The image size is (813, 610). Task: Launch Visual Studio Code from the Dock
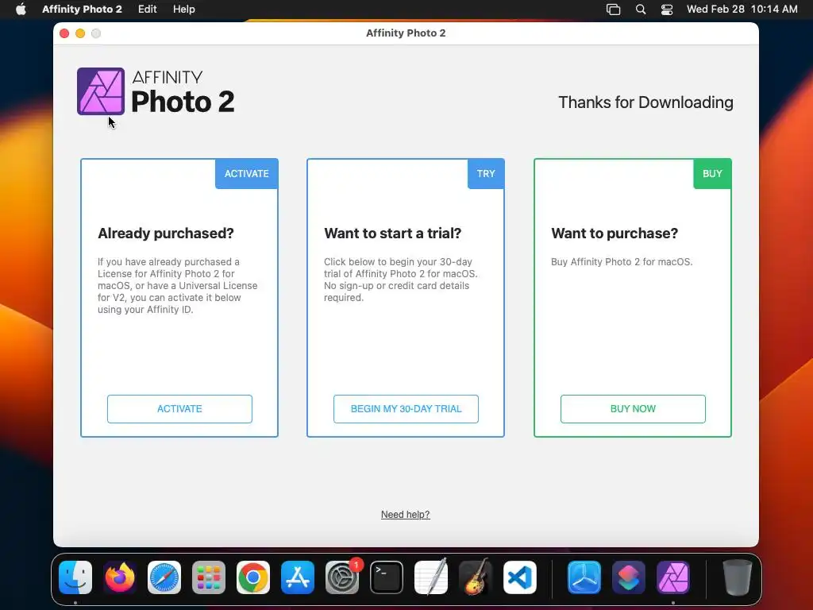tap(520, 577)
